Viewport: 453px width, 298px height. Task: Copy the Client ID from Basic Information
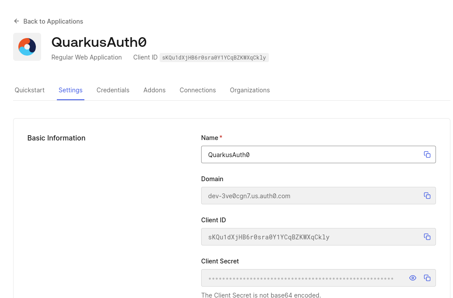[427, 237]
